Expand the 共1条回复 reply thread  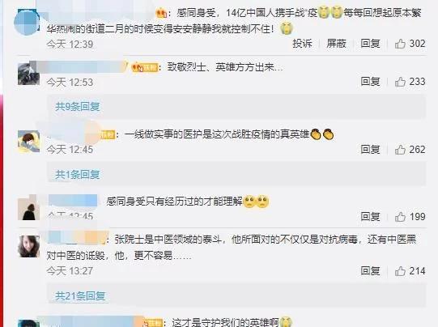(x=78, y=175)
